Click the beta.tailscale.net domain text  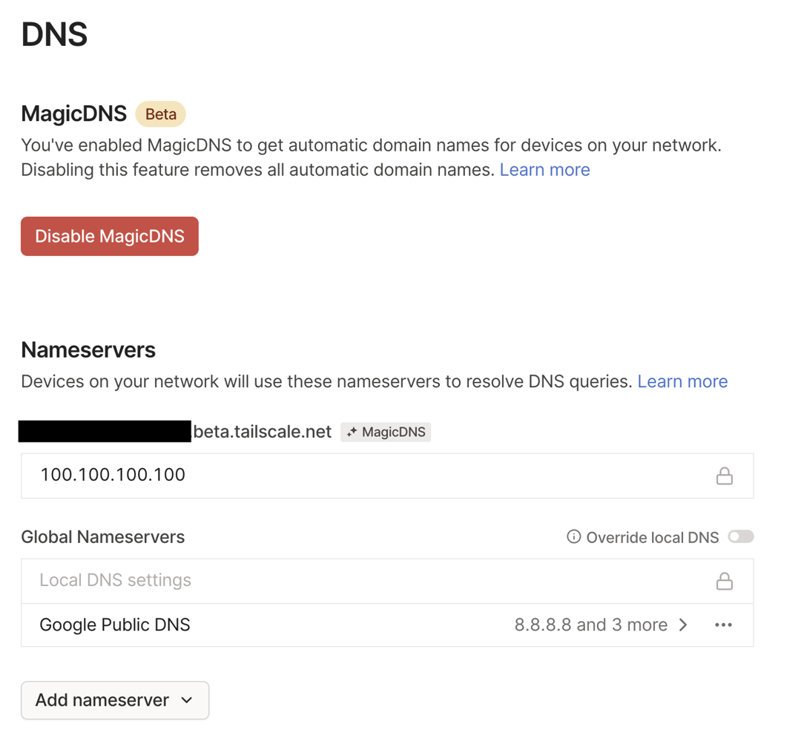tap(262, 432)
